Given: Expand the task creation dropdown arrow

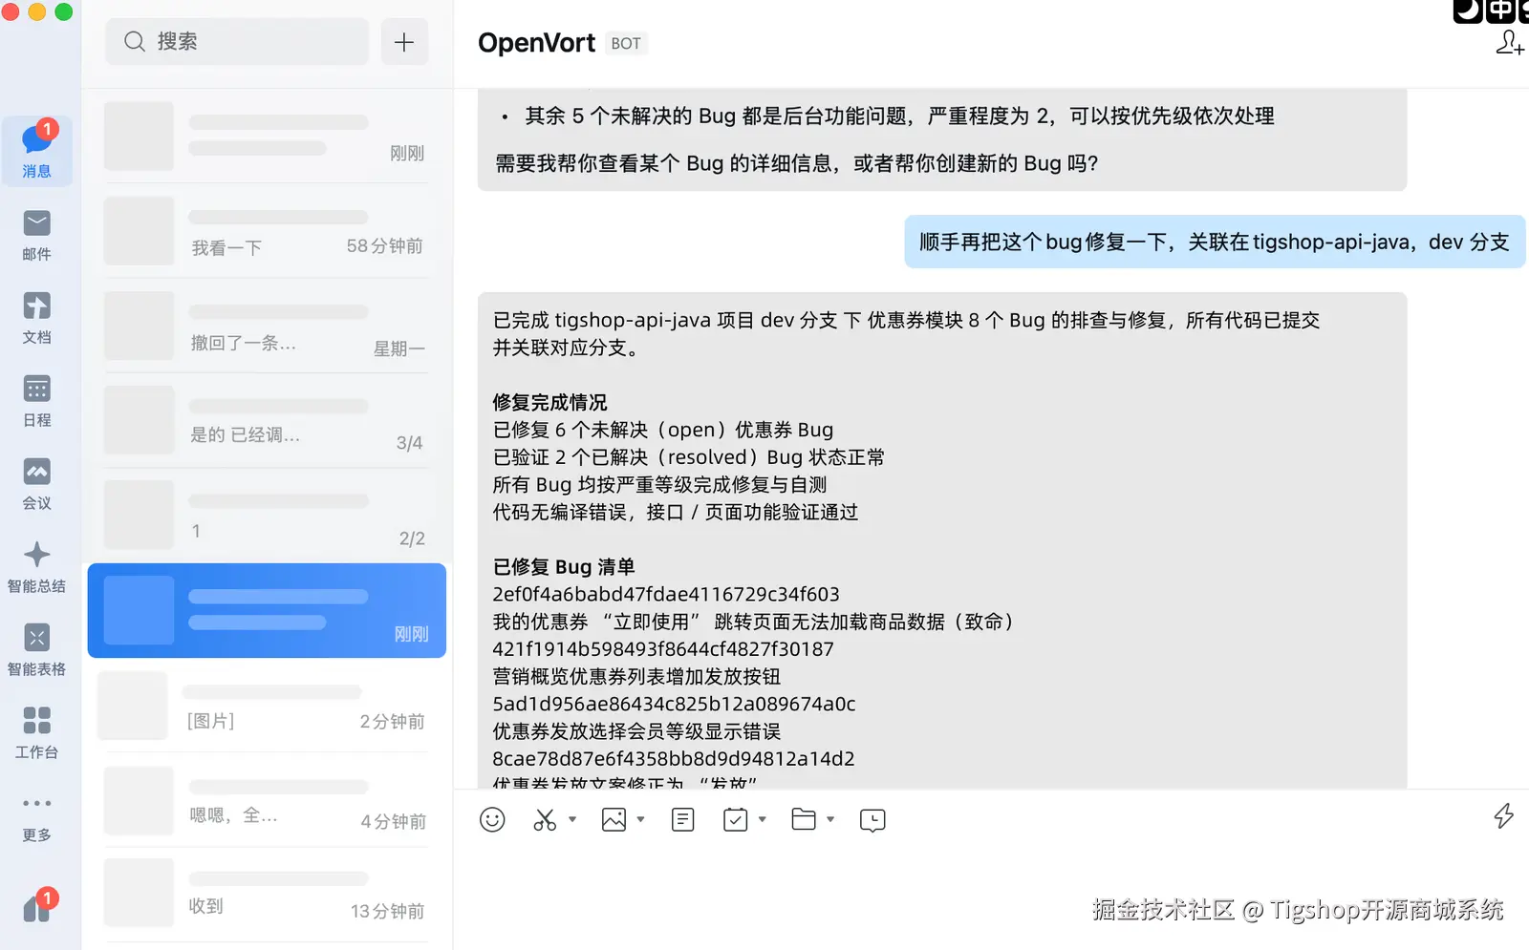Looking at the screenshot, I should (x=762, y=819).
